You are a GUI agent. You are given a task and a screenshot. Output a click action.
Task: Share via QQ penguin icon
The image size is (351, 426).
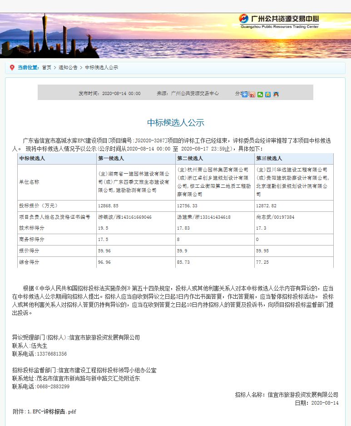[x=276, y=94]
